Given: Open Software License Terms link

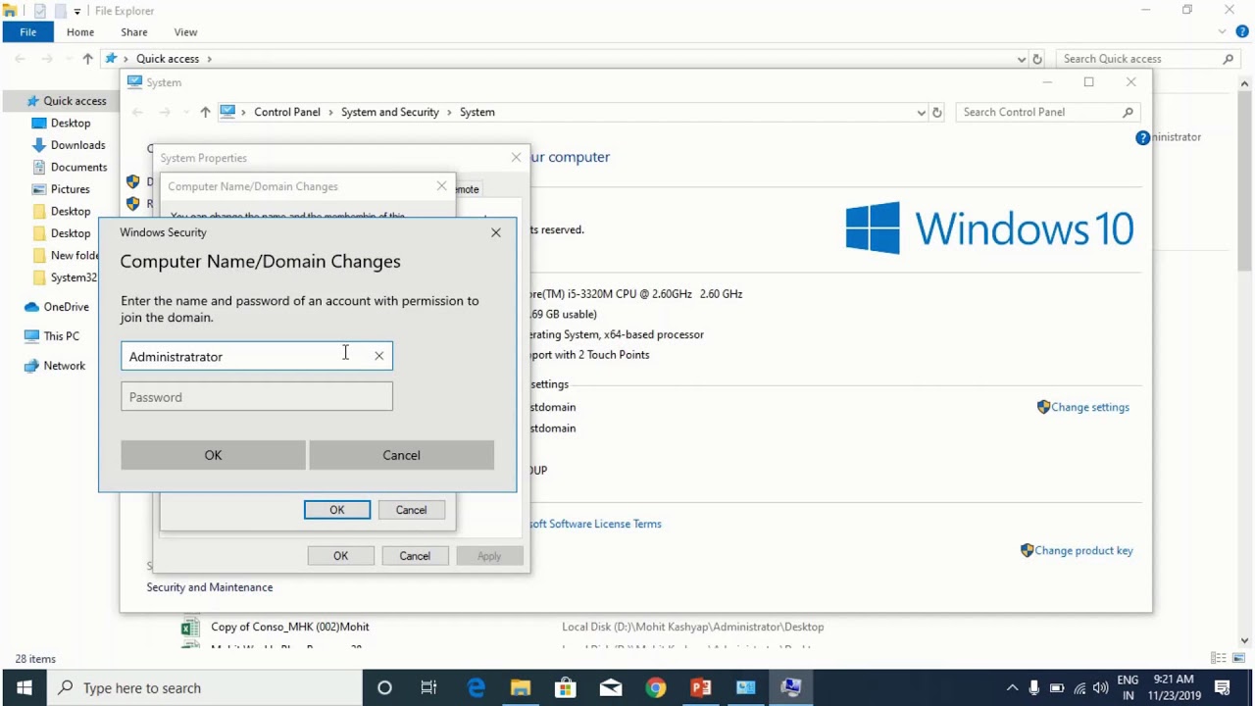Looking at the screenshot, I should (596, 524).
